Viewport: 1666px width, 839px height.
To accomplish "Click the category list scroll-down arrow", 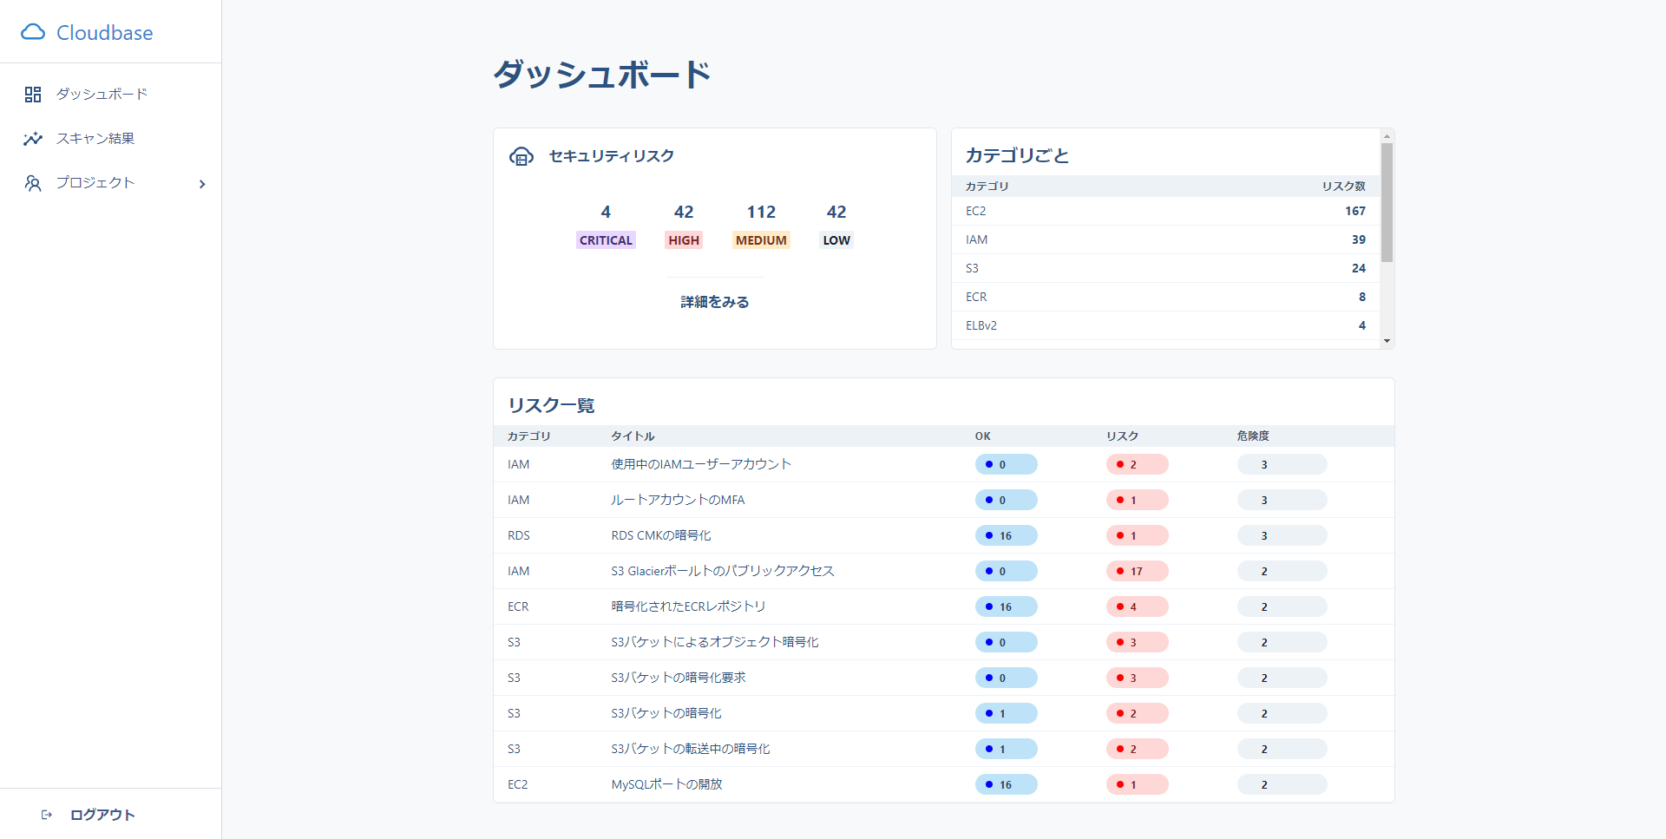I will coord(1387,341).
